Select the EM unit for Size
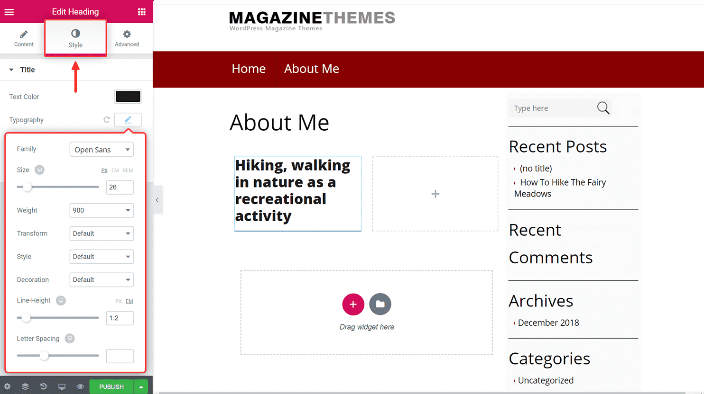704x394 pixels. pyautogui.click(x=115, y=170)
